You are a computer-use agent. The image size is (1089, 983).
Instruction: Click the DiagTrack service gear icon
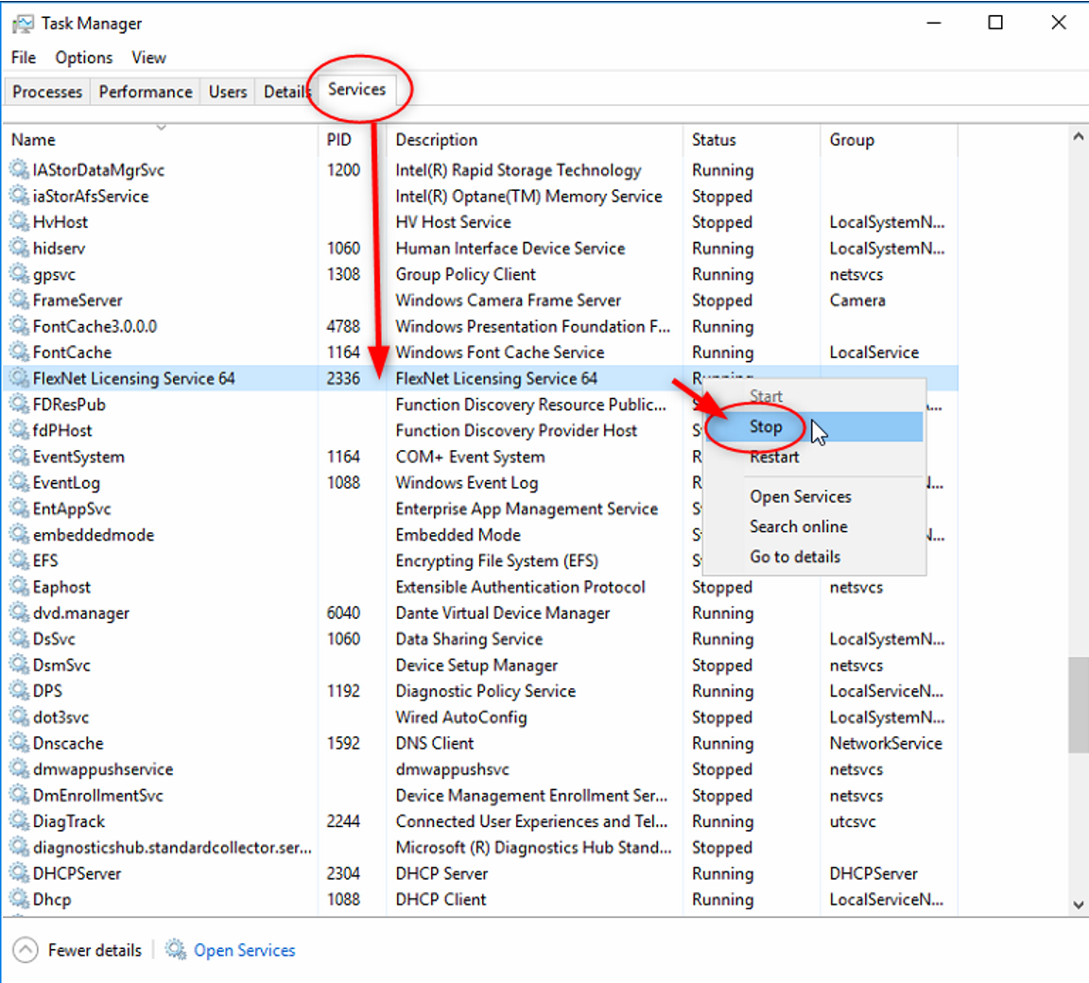pyautogui.click(x=18, y=821)
